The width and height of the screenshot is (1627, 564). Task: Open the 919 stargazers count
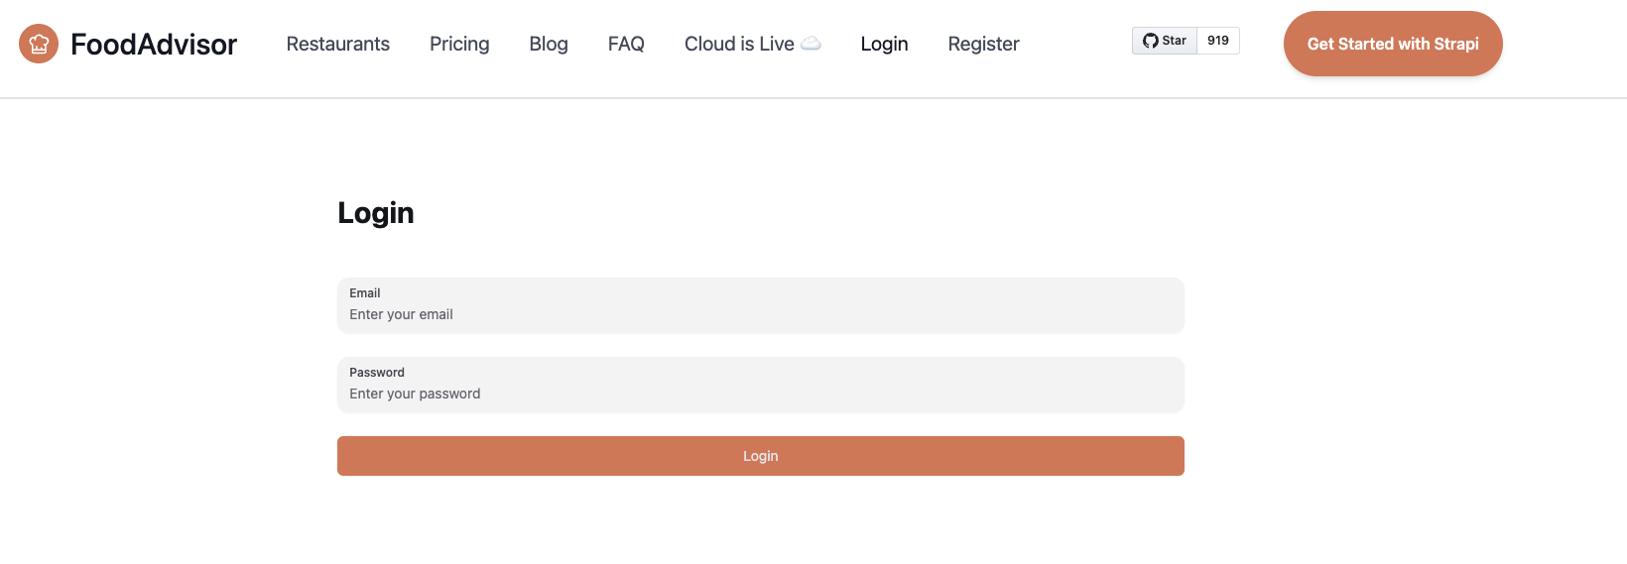(1218, 41)
